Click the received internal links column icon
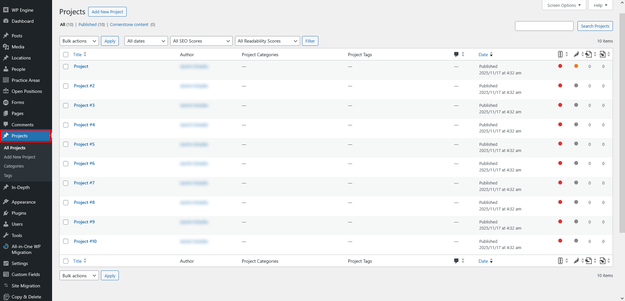The image size is (625, 301). coord(602,55)
